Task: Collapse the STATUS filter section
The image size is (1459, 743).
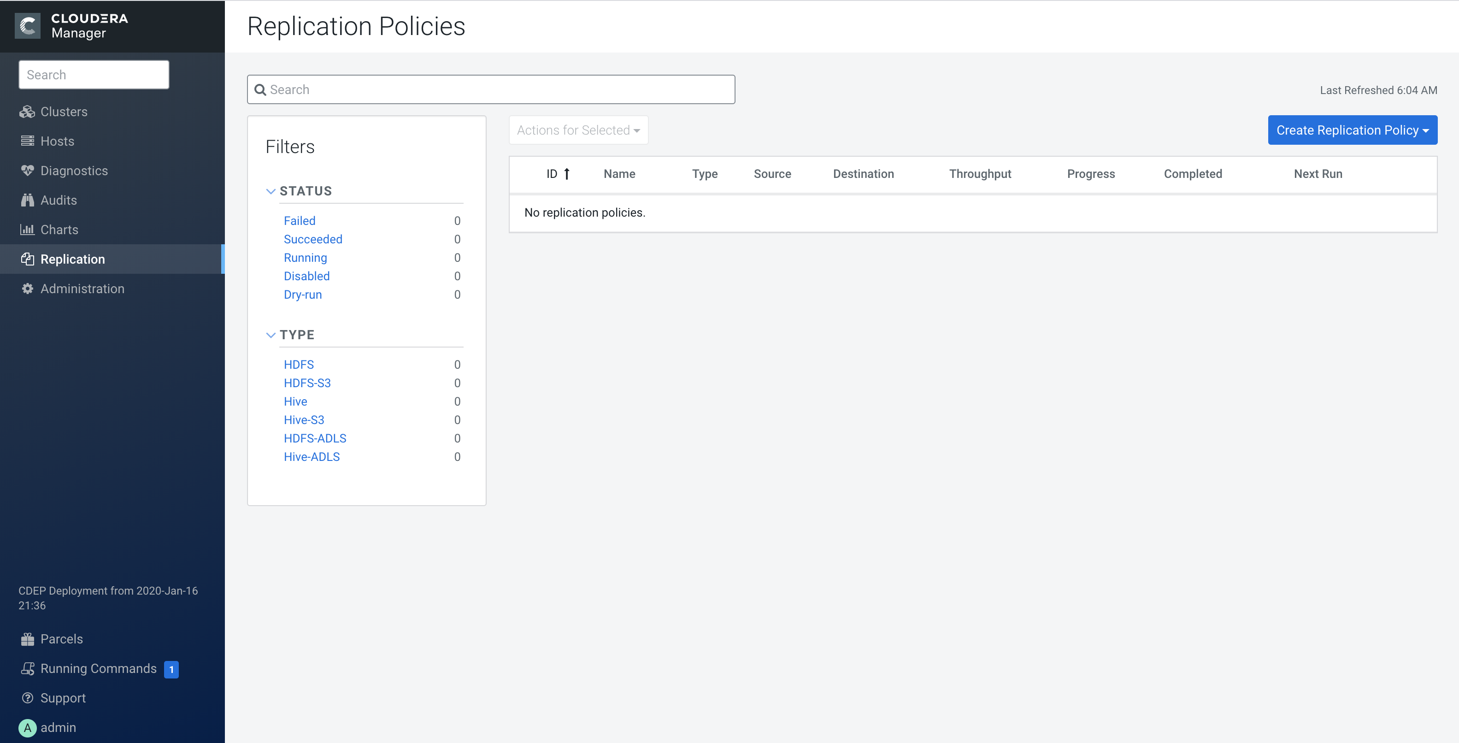Action: (271, 191)
